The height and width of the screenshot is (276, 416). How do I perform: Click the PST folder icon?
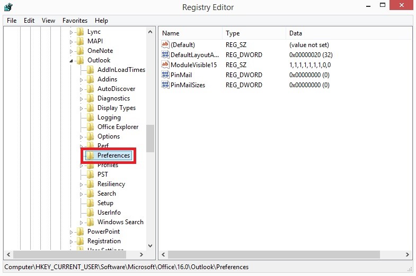91,174
